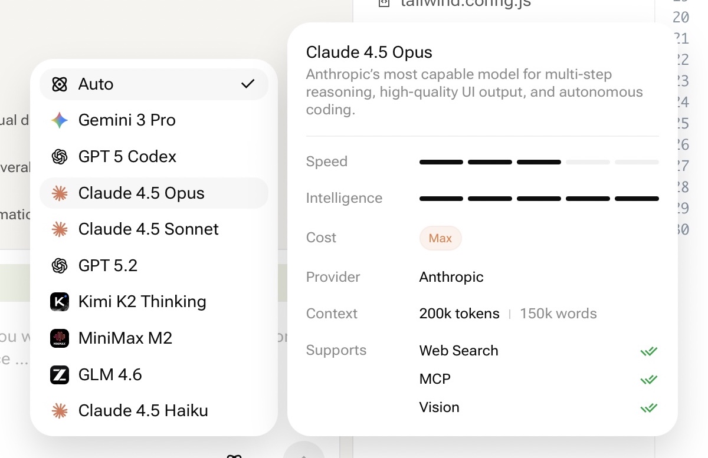Pick the GLM 4.6 model option
This screenshot has height=458, width=708.
(110, 375)
